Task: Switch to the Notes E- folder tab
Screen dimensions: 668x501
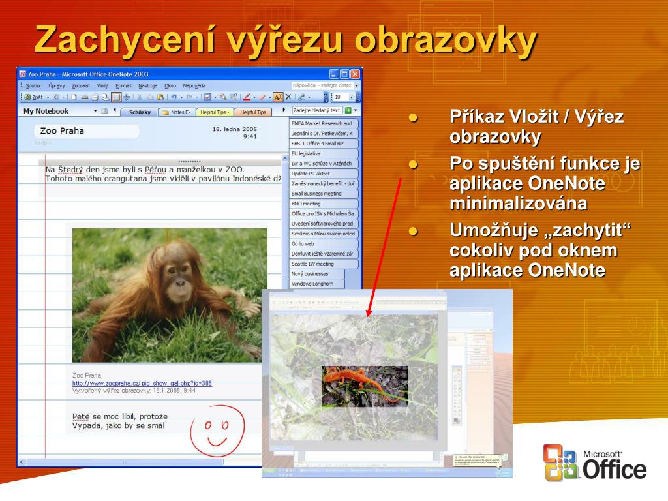Action: 177,112
